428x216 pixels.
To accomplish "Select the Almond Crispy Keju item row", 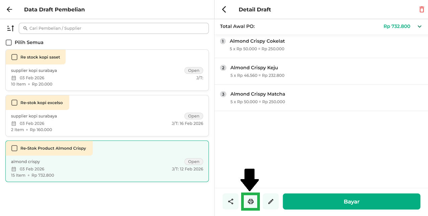I will [321, 71].
